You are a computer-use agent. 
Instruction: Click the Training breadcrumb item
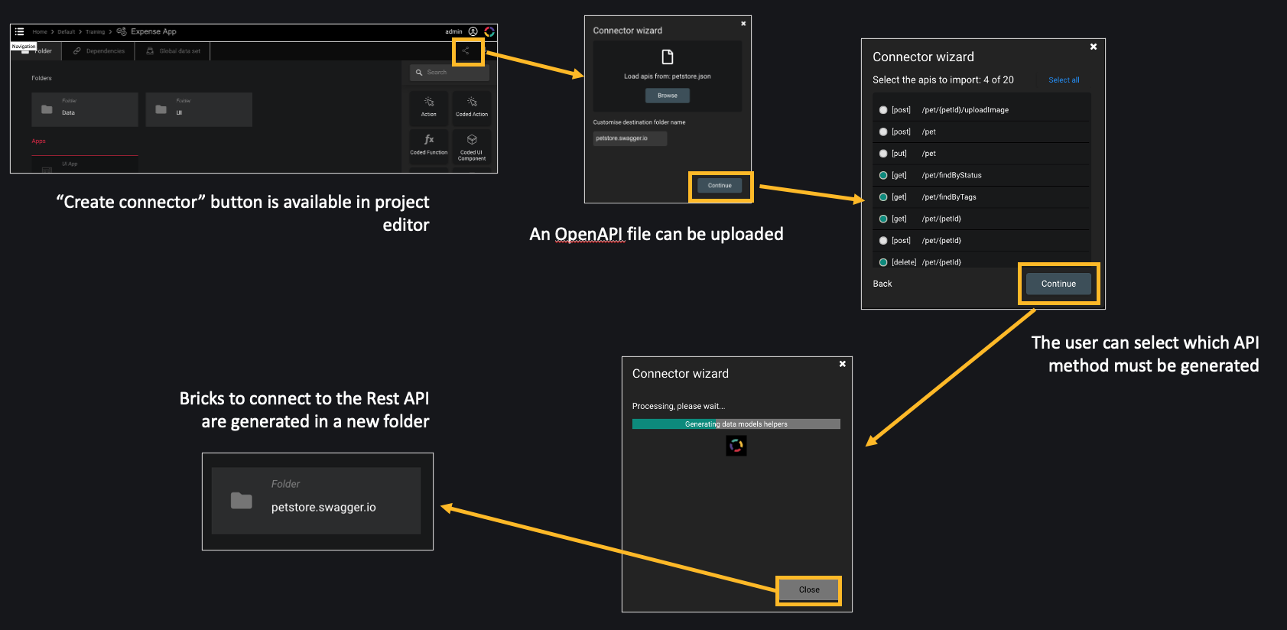coord(95,32)
